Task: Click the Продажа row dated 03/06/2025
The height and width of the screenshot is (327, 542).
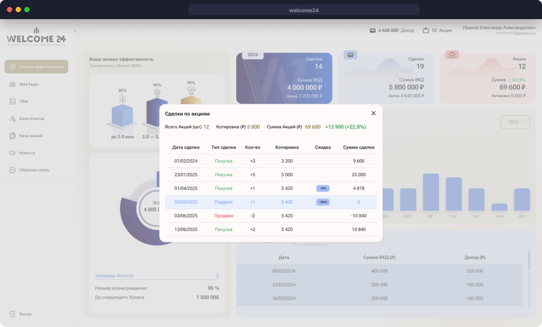Action: pos(271,216)
